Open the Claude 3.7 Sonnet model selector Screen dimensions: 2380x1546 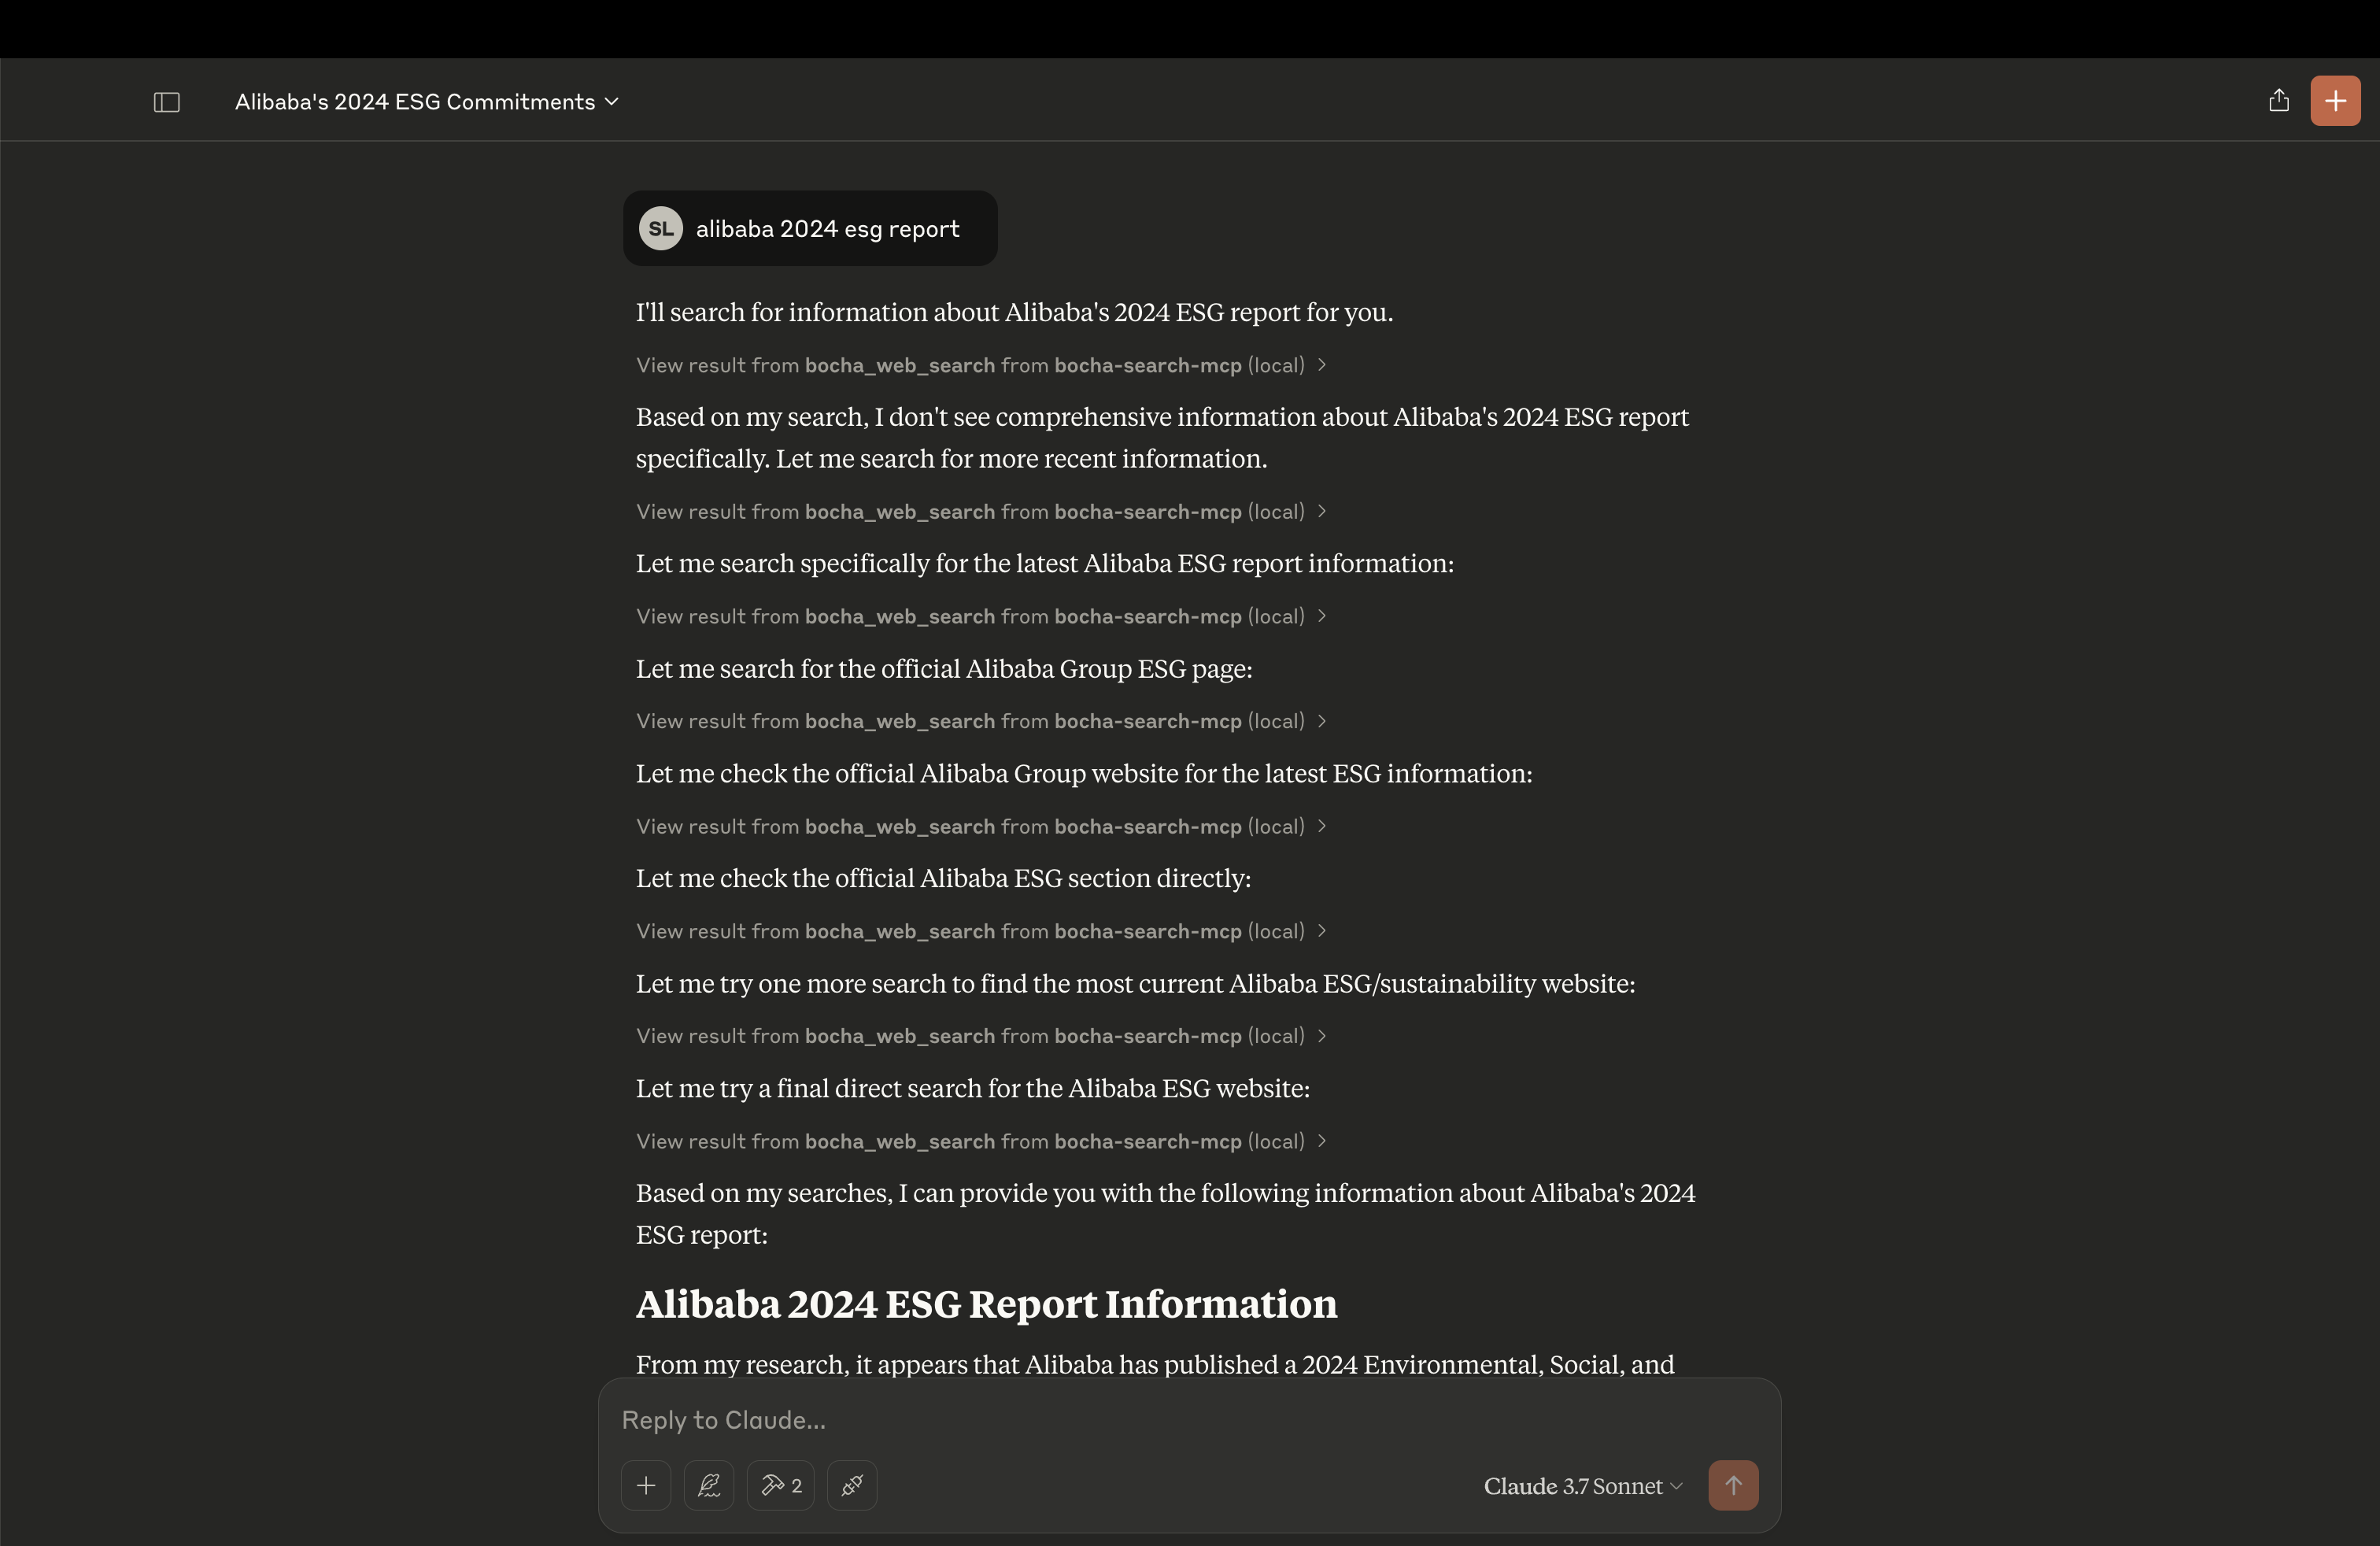click(x=1582, y=1486)
